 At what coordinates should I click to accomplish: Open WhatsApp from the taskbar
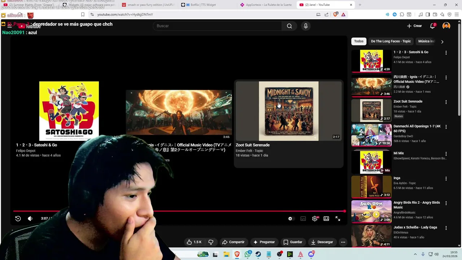(248, 254)
